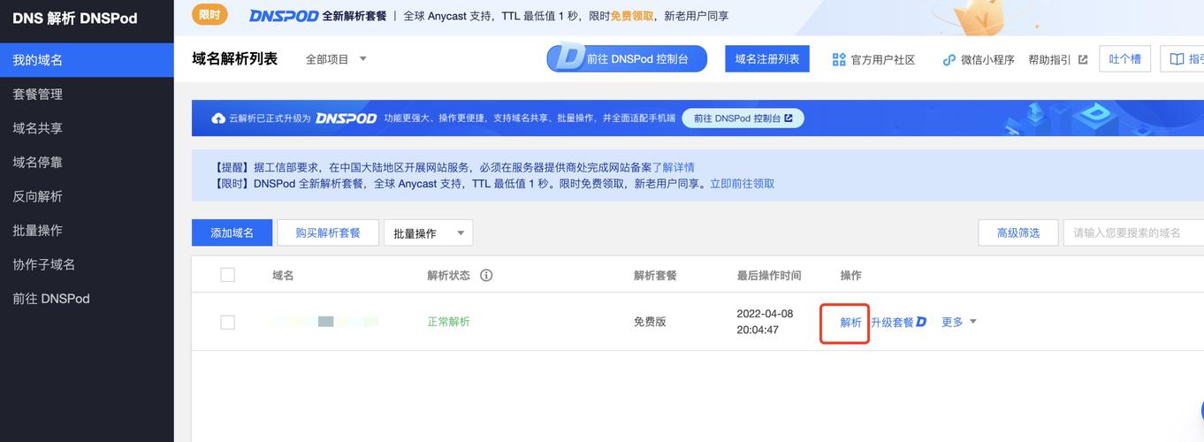
Task: Open the 我的域名 sidebar item
Action: pyautogui.click(x=87, y=60)
